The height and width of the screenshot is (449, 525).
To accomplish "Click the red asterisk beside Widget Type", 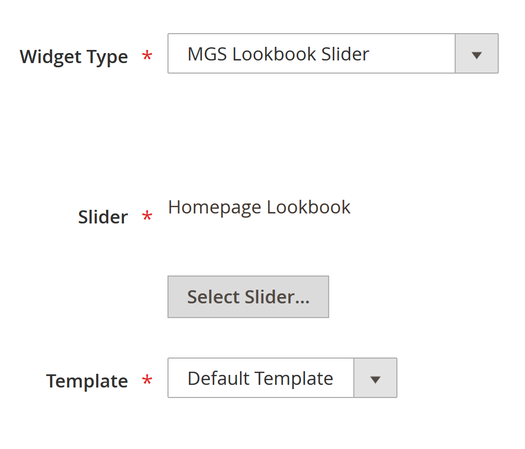I will point(148,56).
